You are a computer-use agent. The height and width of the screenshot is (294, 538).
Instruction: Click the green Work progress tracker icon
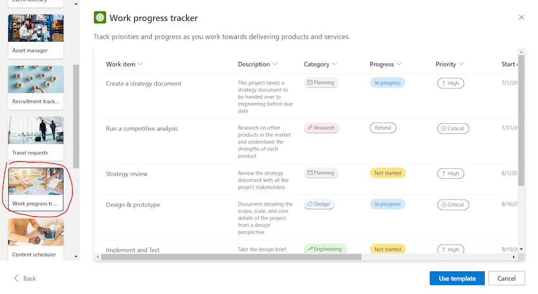(100, 18)
